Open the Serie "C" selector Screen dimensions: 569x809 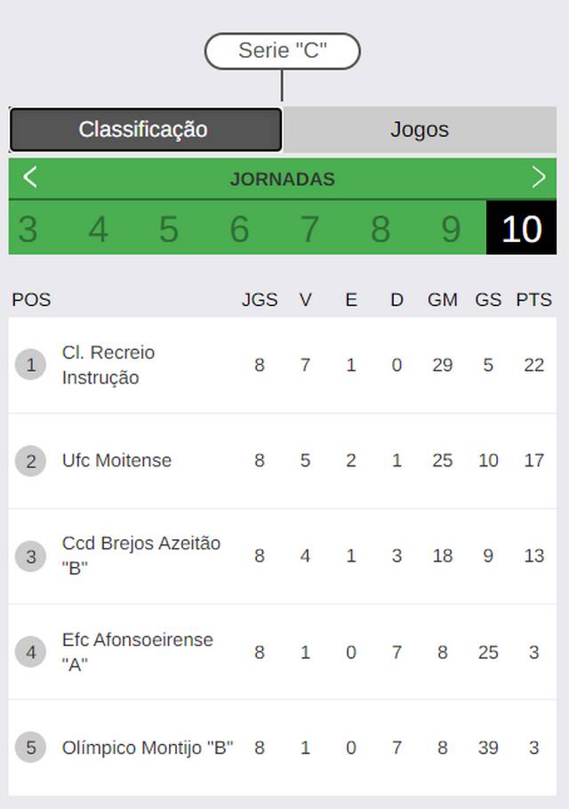[x=283, y=51]
